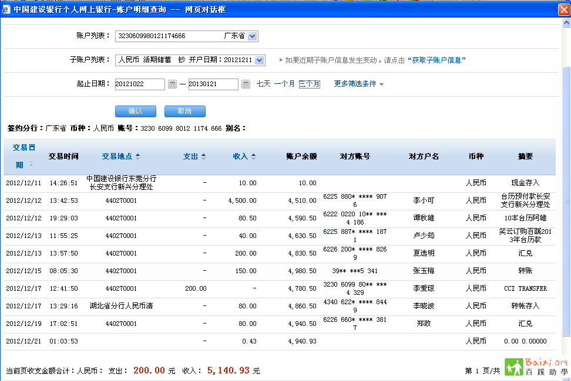Click balance 4,980.50
571x381 pixels.
point(303,271)
